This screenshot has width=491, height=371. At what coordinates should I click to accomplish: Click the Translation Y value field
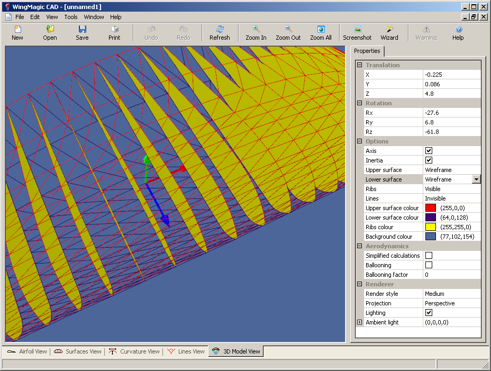point(451,84)
